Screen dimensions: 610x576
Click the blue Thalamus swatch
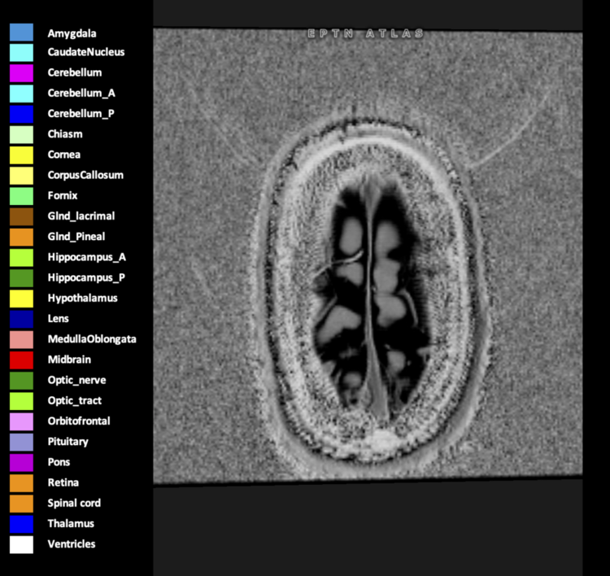(x=21, y=524)
